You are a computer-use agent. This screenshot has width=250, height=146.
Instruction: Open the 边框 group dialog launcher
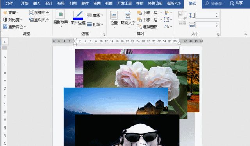click(x=104, y=34)
